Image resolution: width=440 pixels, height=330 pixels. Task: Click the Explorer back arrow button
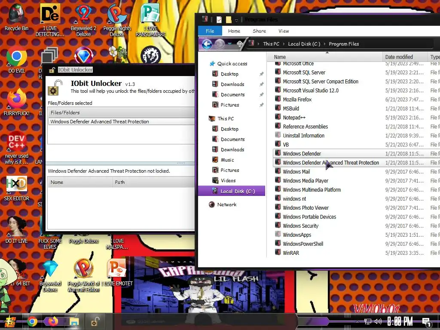[207, 44]
